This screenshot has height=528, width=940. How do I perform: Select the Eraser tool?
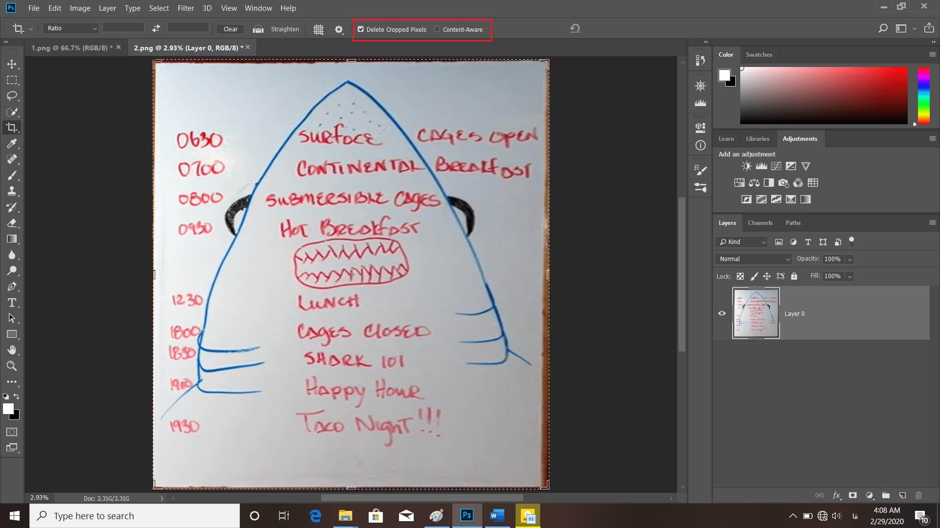pyautogui.click(x=12, y=223)
